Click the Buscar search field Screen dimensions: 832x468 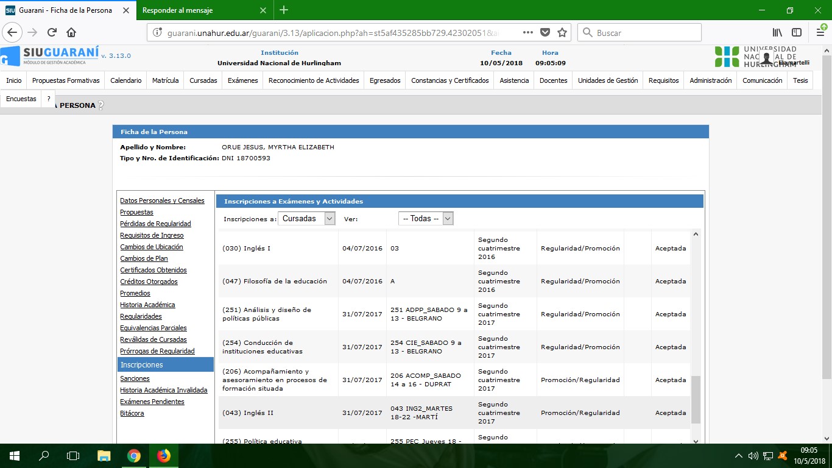(x=639, y=32)
